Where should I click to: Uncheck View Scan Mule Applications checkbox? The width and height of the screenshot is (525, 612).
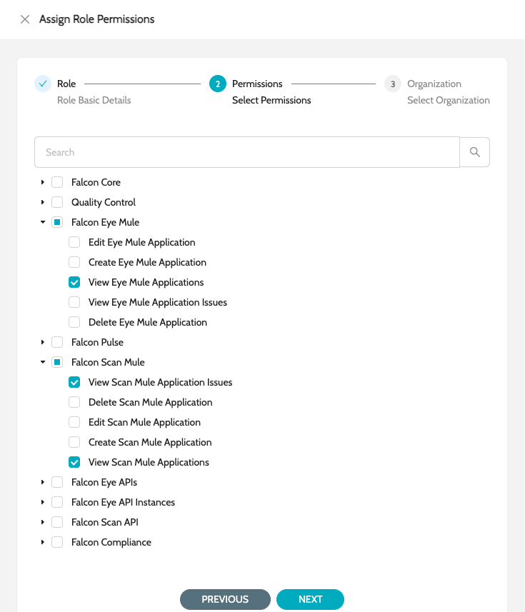coord(74,462)
